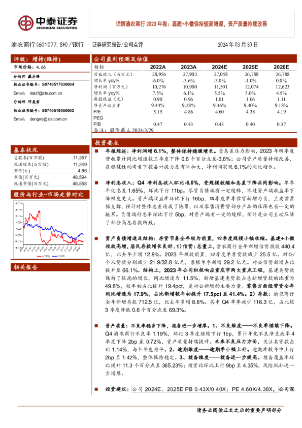Click the red bullet before 净利息收入

pyautogui.click(x=96, y=182)
